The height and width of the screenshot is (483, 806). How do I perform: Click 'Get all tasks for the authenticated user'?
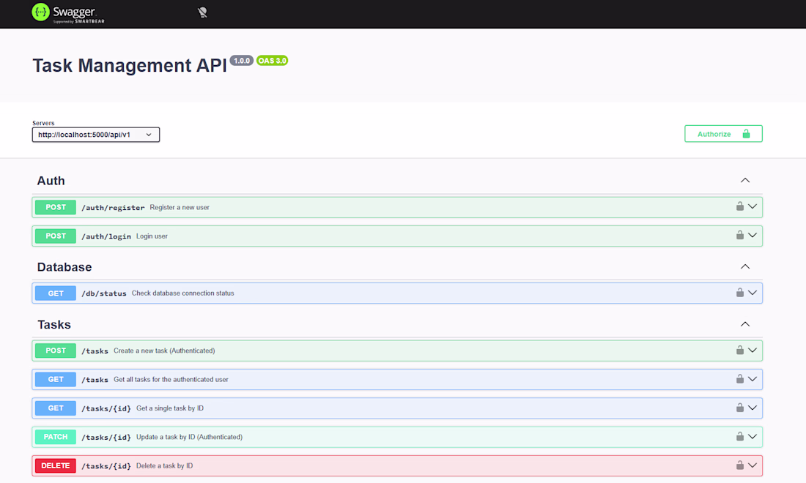(171, 379)
